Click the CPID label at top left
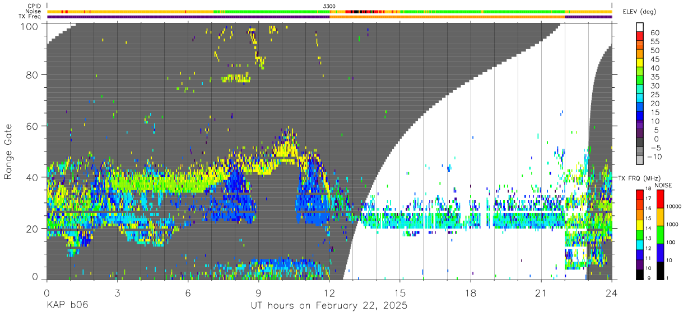 coord(33,6)
